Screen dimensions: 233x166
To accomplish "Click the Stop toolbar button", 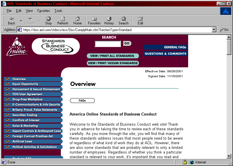I will pos(48,21).
